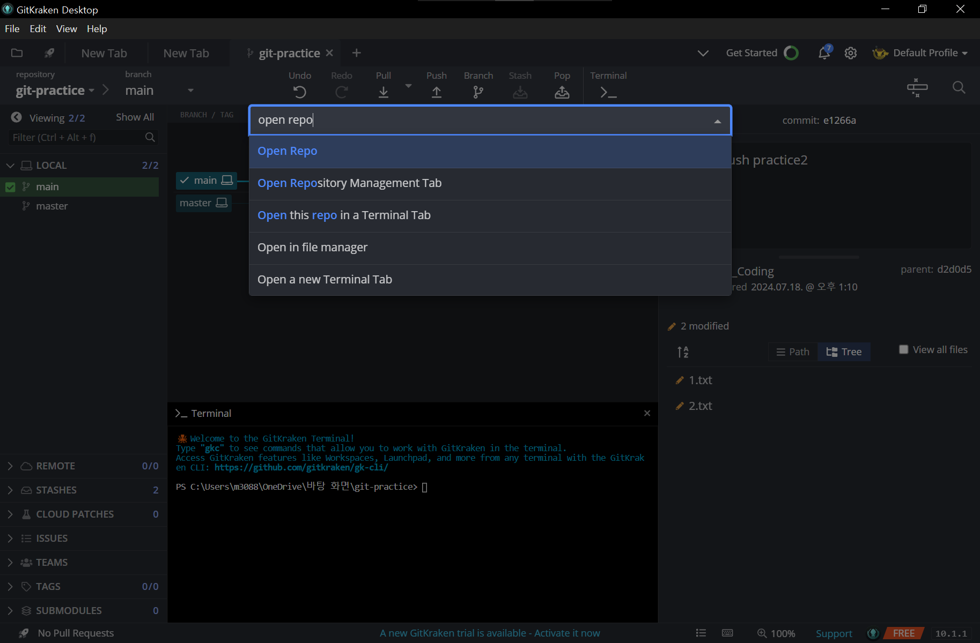Close the Terminal panel

click(647, 413)
